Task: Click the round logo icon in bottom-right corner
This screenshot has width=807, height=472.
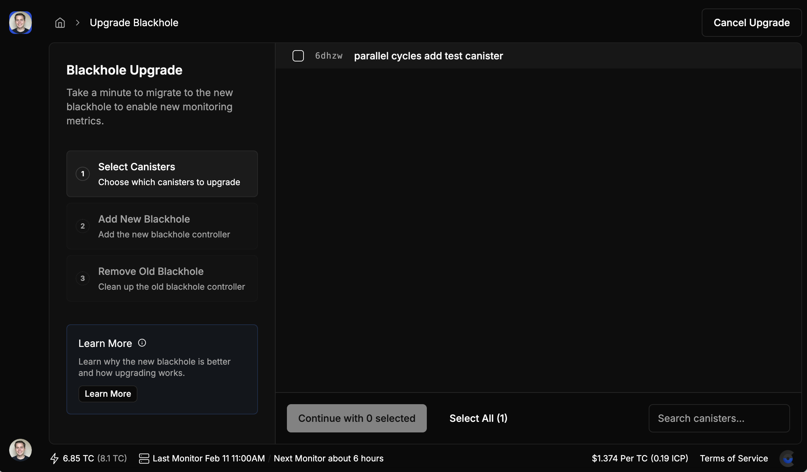Action: 788,459
